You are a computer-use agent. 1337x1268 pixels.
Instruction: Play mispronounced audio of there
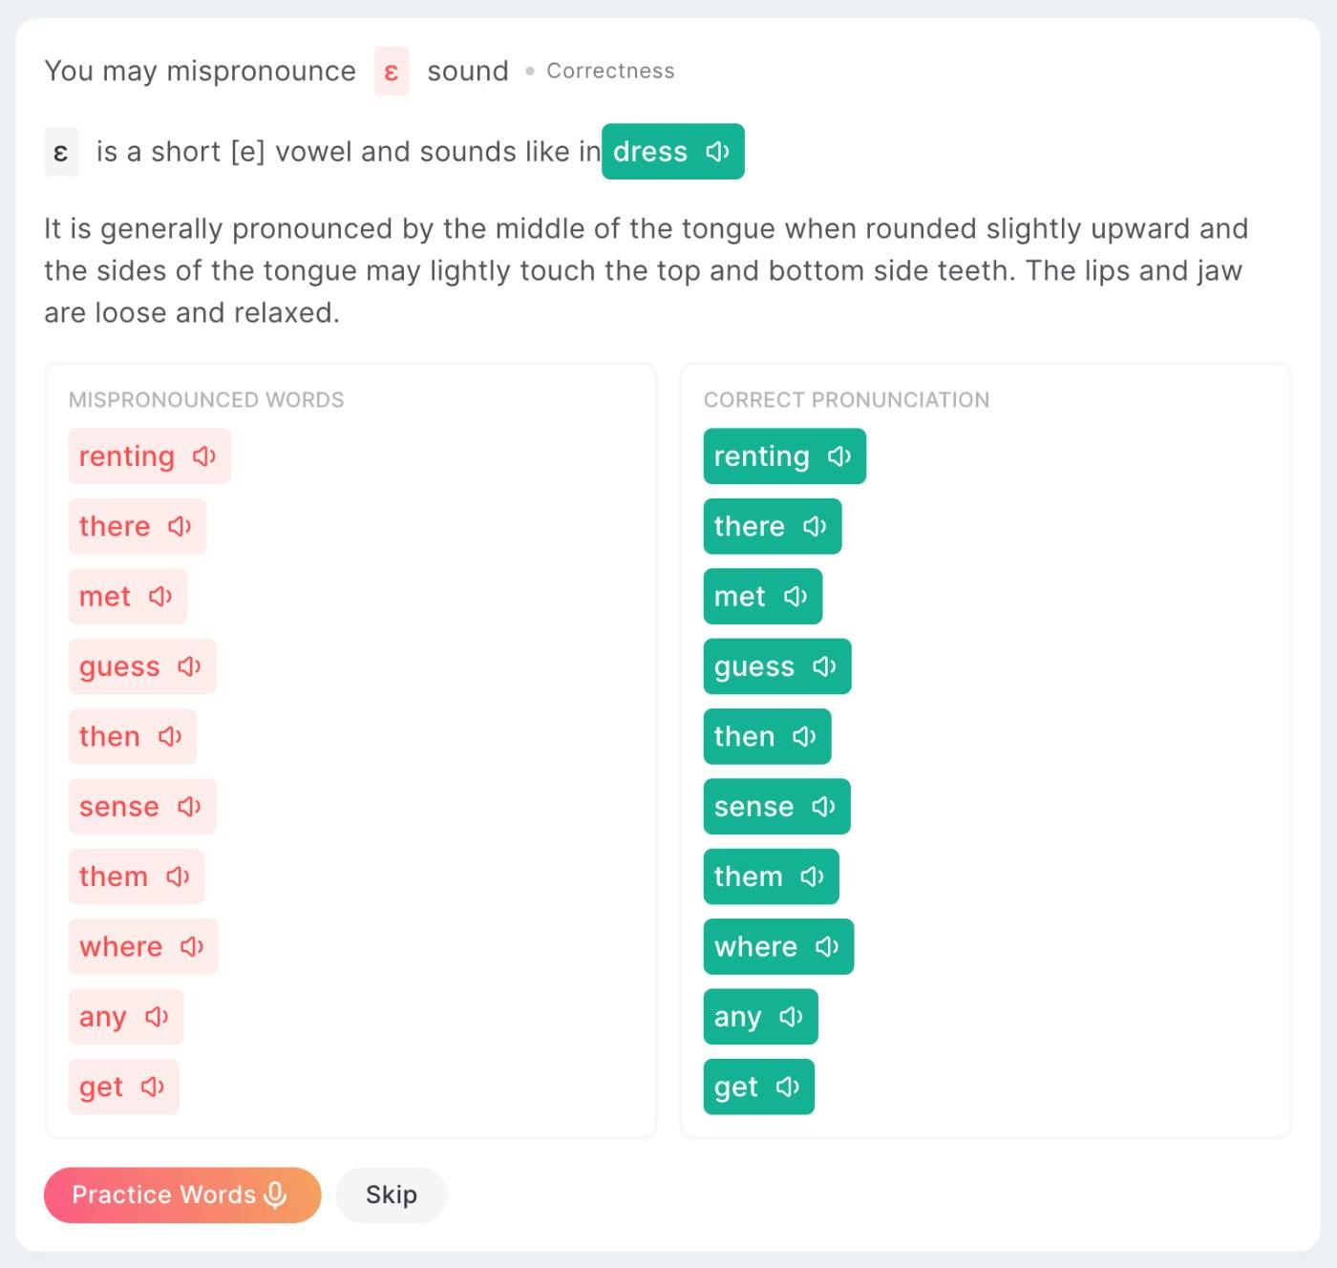click(x=180, y=526)
